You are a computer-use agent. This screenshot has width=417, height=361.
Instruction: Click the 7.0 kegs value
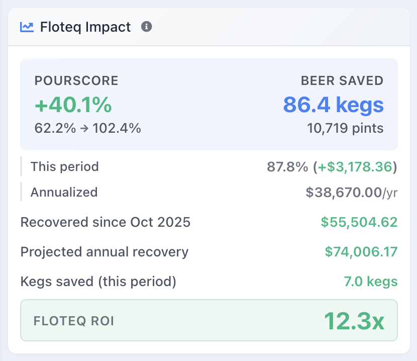click(371, 282)
